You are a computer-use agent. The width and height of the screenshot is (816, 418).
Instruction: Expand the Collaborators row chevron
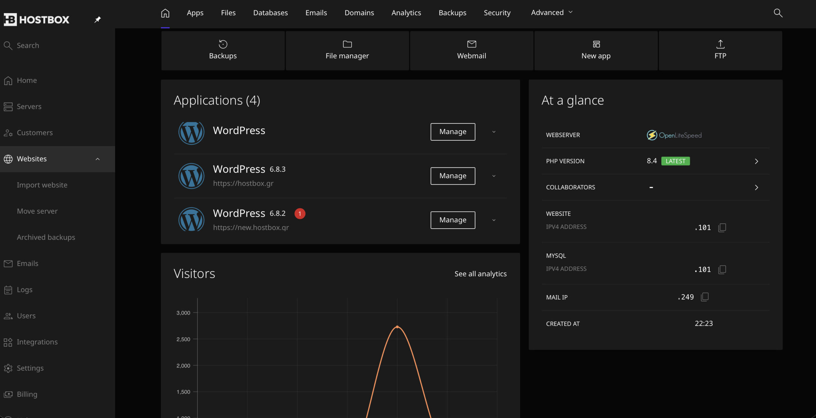tap(756, 188)
